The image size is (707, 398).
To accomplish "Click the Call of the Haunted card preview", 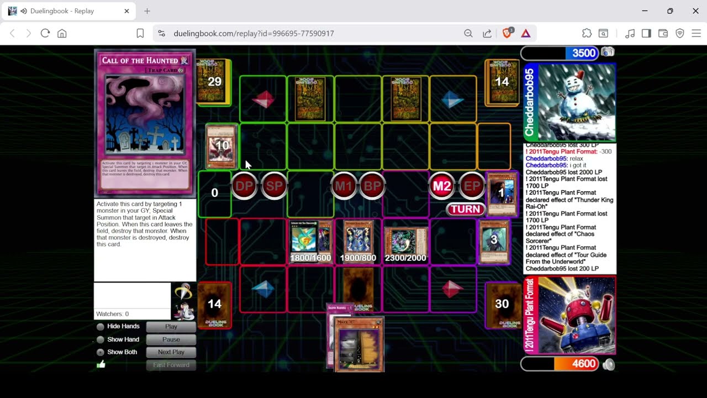I will click(x=145, y=123).
